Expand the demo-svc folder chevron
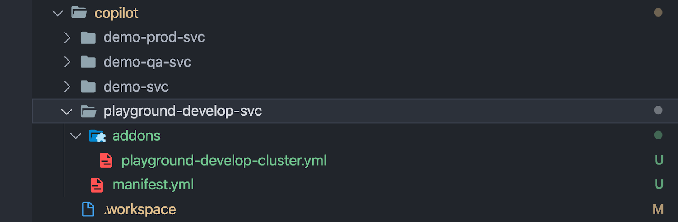This screenshot has width=678, height=222. [x=67, y=87]
